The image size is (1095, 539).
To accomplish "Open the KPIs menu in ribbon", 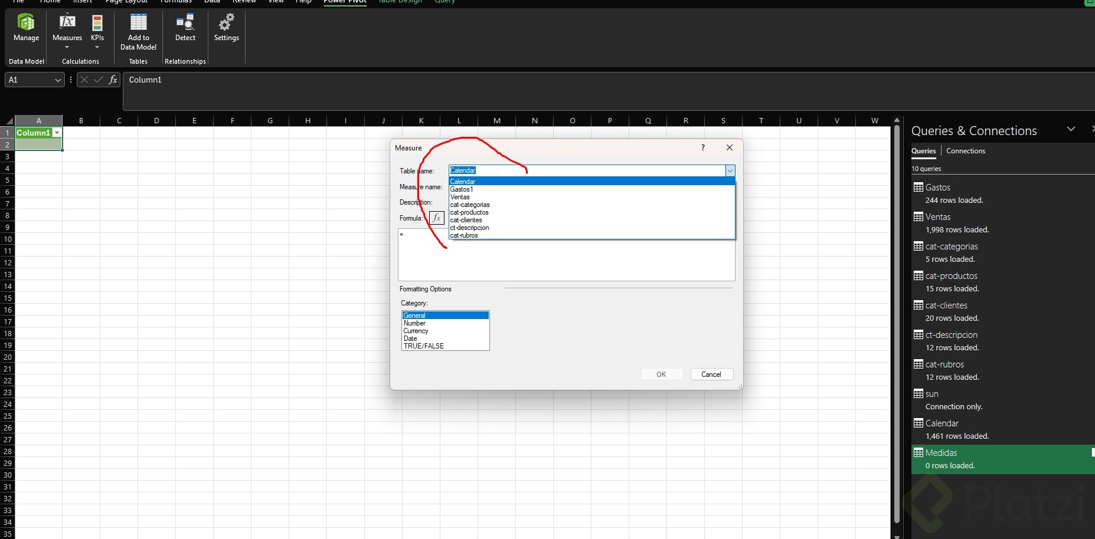I will point(97,31).
